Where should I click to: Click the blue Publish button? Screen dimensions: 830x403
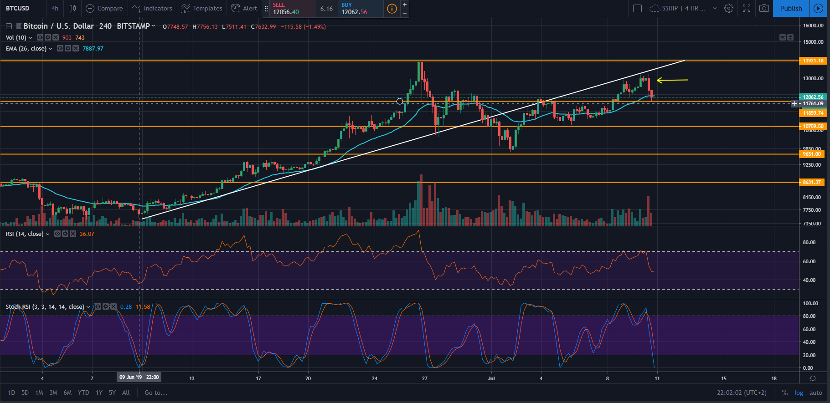(x=791, y=8)
